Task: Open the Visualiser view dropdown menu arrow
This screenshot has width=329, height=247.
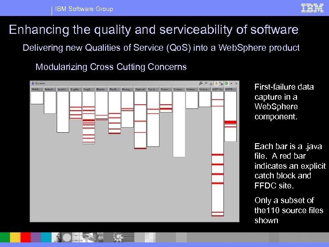Action: pos(231,84)
